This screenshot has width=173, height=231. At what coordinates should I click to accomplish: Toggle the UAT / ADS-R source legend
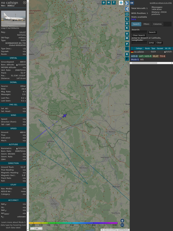(145, 56)
